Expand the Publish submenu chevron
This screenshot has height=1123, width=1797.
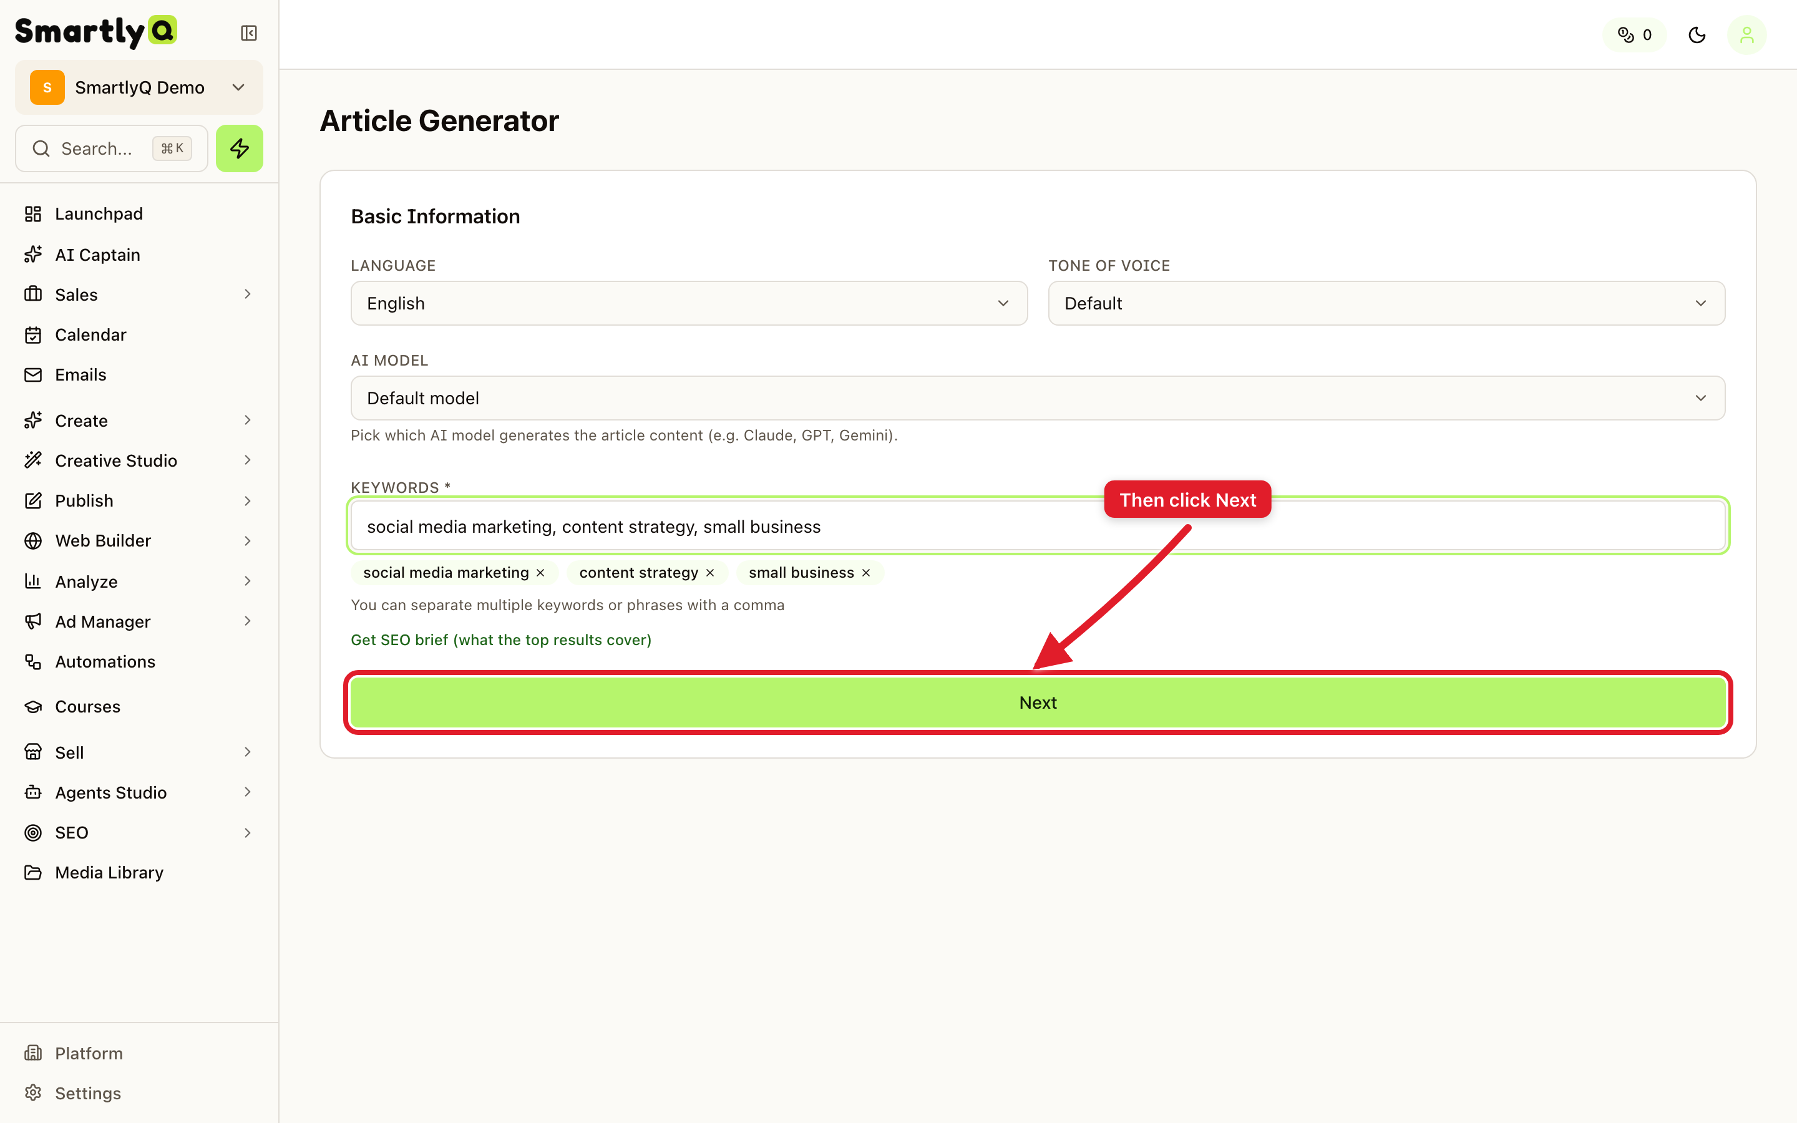point(247,500)
